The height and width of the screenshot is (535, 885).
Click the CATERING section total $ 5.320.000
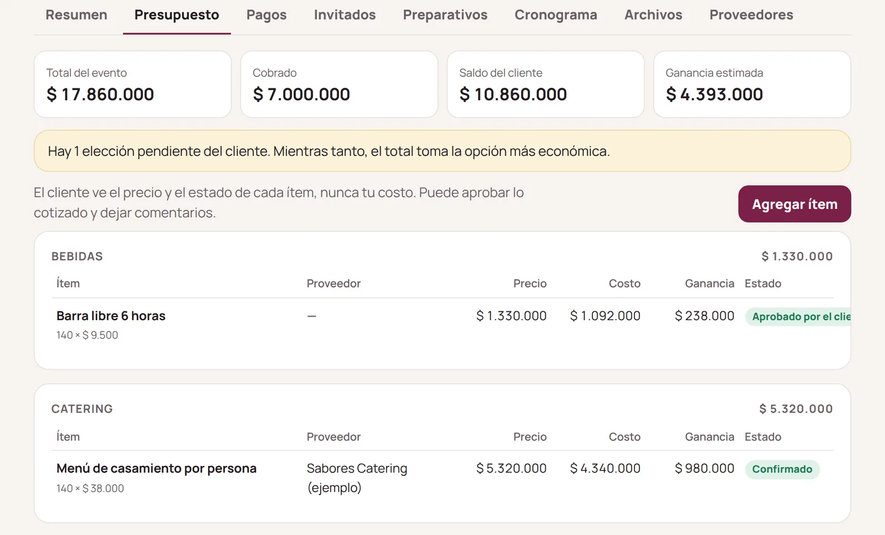coord(796,409)
